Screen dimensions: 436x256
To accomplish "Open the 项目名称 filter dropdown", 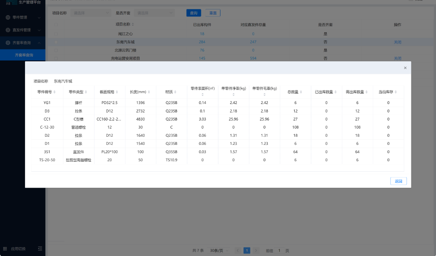I will pos(90,13).
